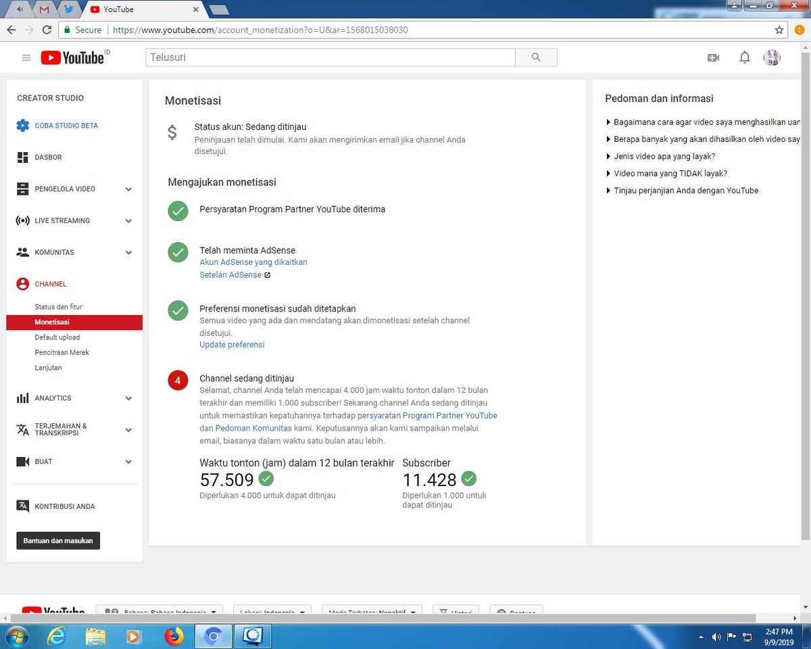
Task: Click the Dasbor dashboard icon
Action: [x=23, y=158]
